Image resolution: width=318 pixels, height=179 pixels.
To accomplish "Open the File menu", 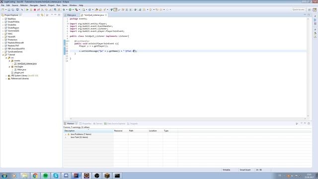I will point(2,5).
